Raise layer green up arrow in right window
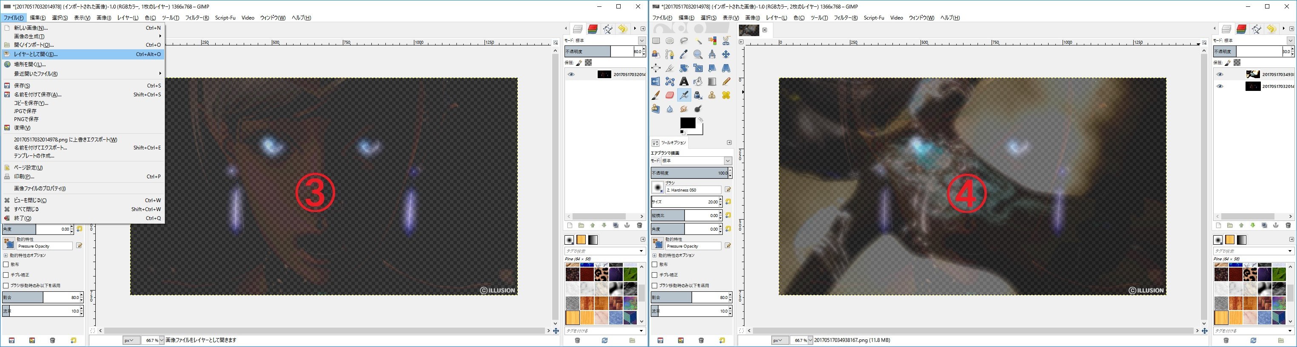1297x347 pixels. (x=1242, y=226)
